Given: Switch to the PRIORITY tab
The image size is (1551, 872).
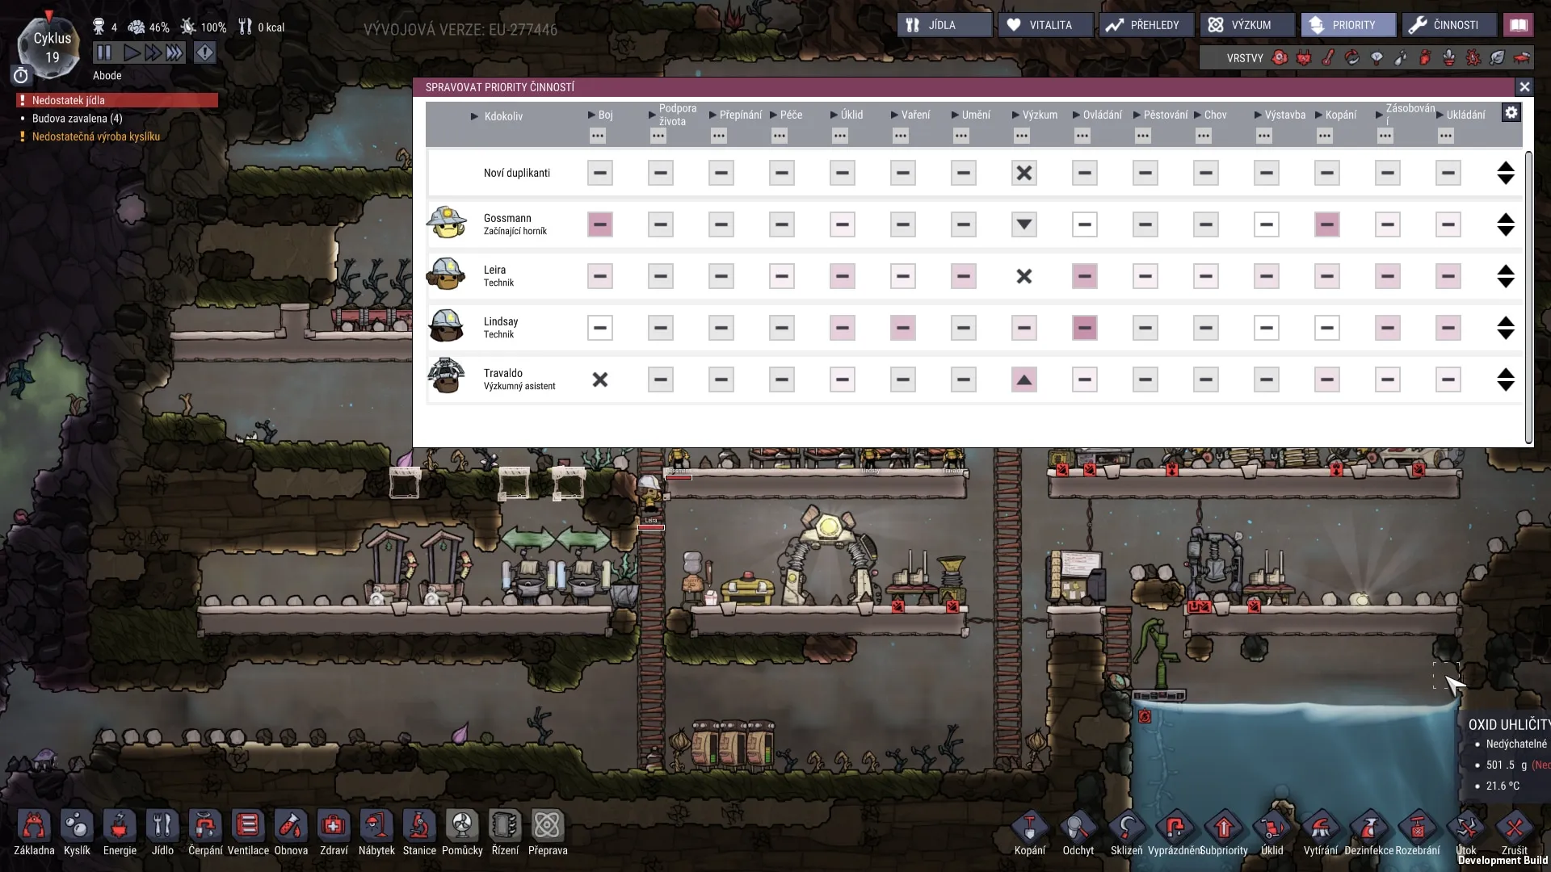Looking at the screenshot, I should [x=1348, y=25].
